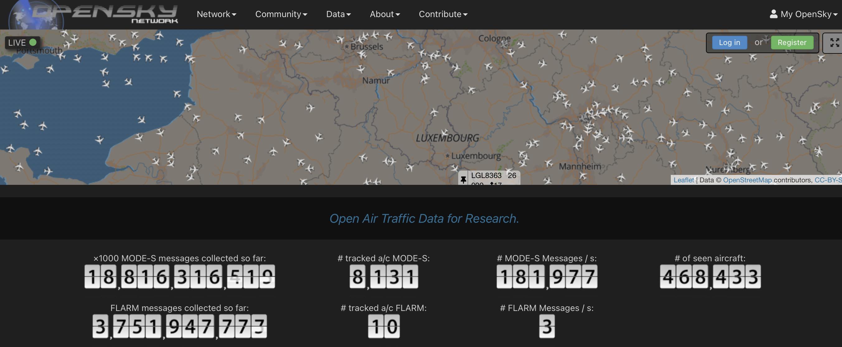Click the OpenSky Network logo
This screenshot has width=842, height=347.
tap(93, 15)
